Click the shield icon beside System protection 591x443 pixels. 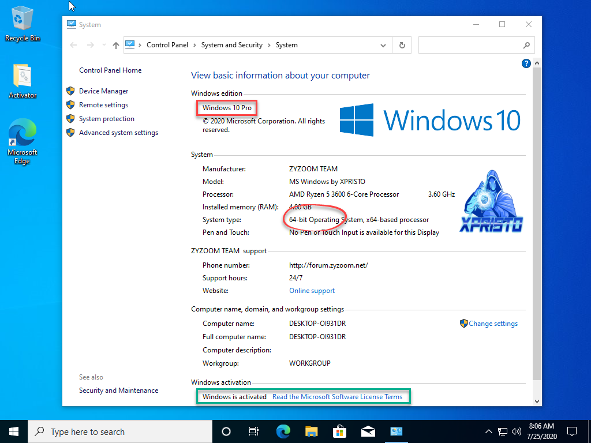click(70, 119)
